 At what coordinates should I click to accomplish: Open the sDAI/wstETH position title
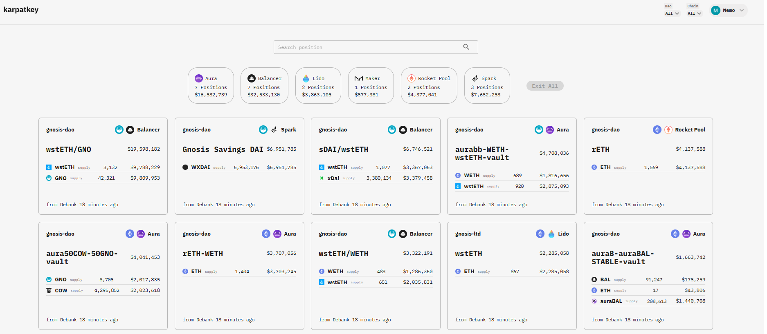point(344,149)
